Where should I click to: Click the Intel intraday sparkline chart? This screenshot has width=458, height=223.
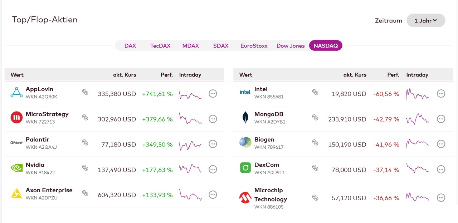(417, 94)
